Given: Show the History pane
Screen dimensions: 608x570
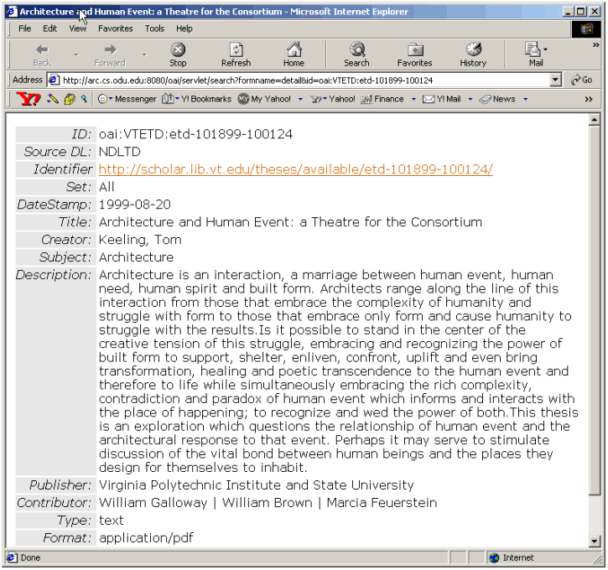Looking at the screenshot, I should 473,54.
